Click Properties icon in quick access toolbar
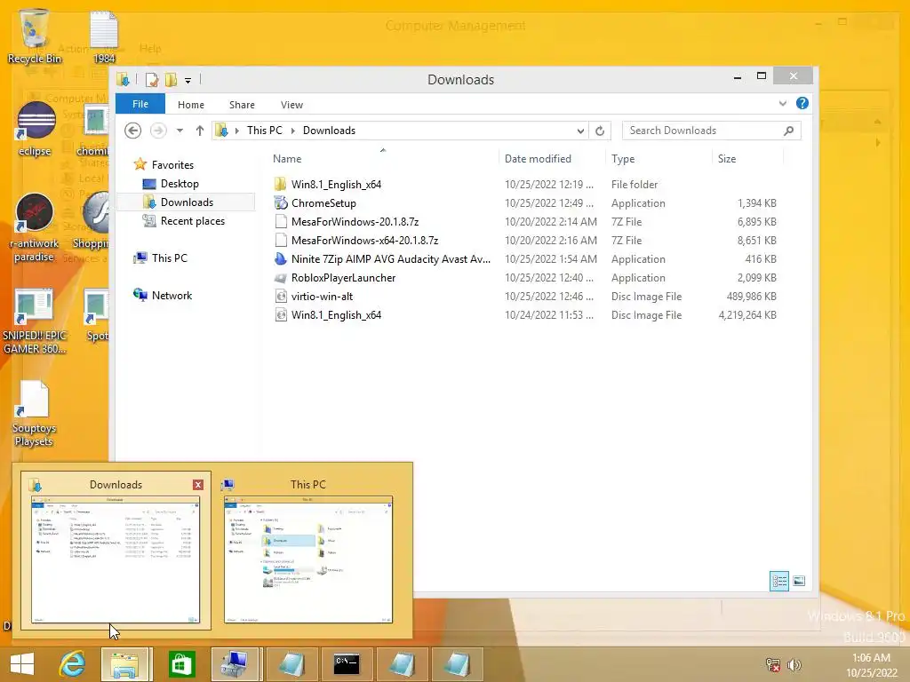Viewport: 910px width, 682px height. click(x=152, y=79)
